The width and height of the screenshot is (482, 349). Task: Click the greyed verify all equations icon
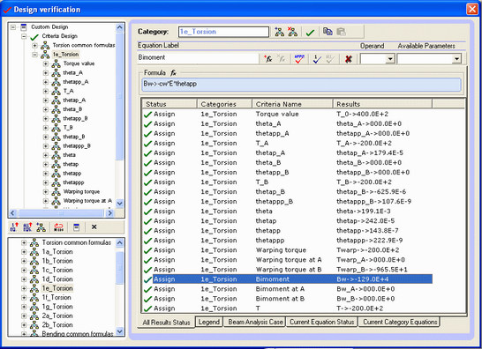(330, 59)
